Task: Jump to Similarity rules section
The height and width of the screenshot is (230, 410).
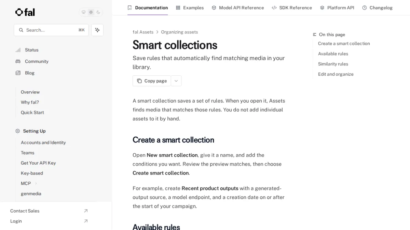Action: (x=333, y=64)
